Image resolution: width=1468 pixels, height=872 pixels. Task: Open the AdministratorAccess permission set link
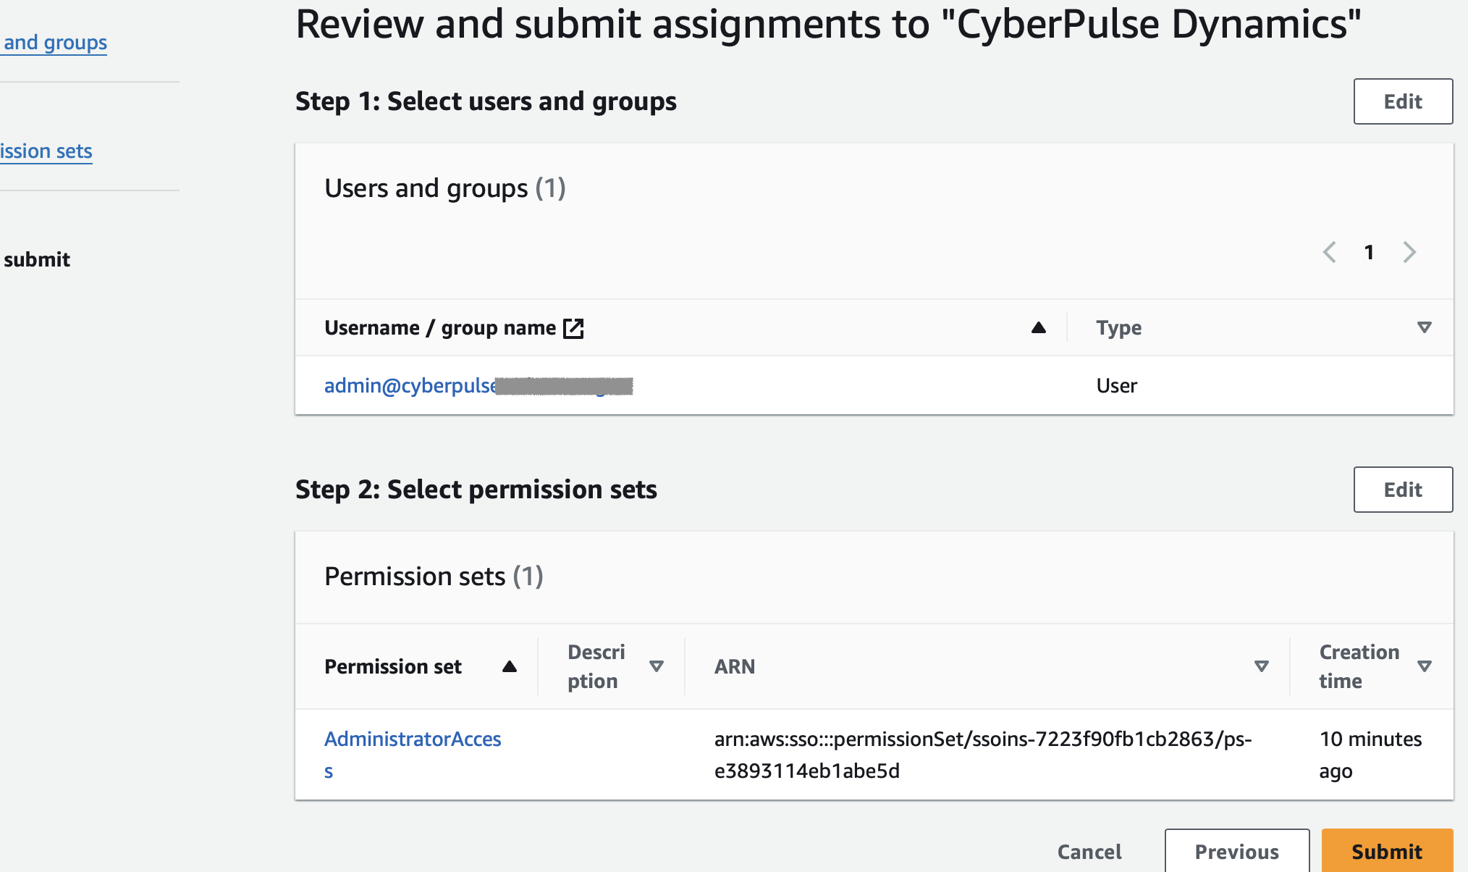(413, 739)
